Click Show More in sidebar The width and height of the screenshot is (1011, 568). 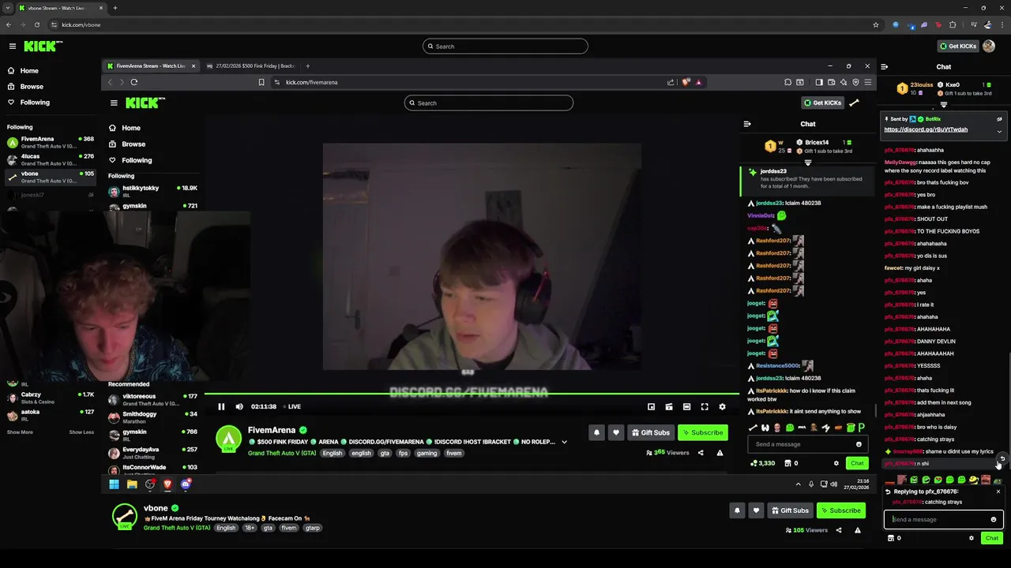(x=20, y=432)
